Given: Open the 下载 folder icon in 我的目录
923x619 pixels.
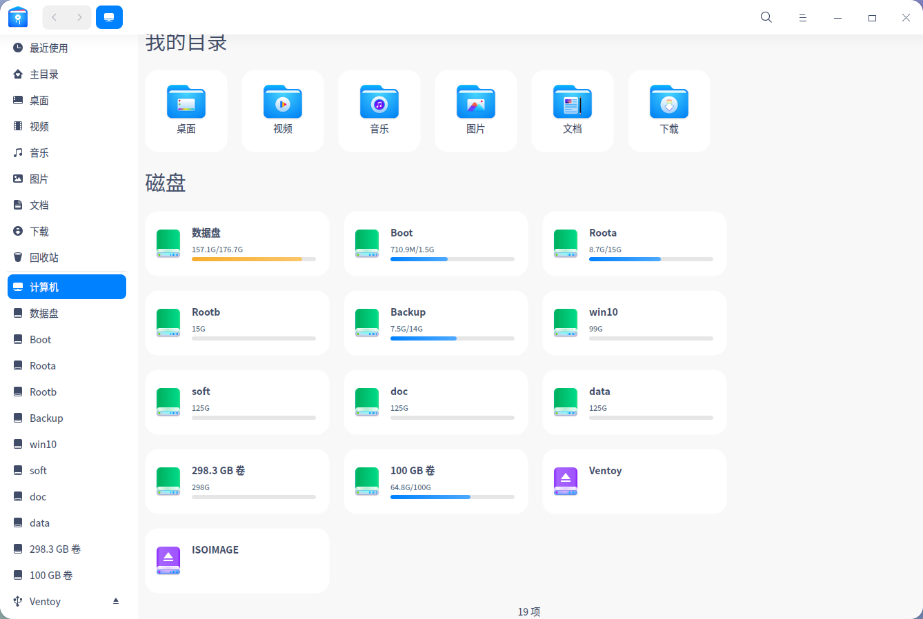Looking at the screenshot, I should (x=669, y=102).
